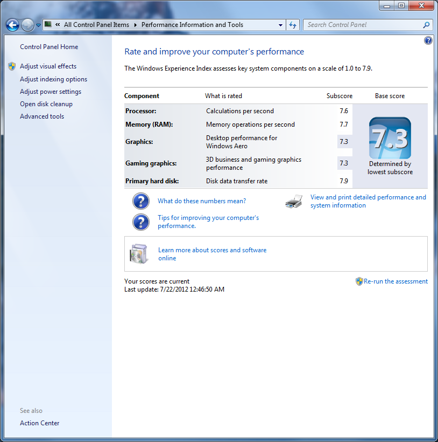
Task: Click the 7.3 base score badge
Action: pos(390,138)
